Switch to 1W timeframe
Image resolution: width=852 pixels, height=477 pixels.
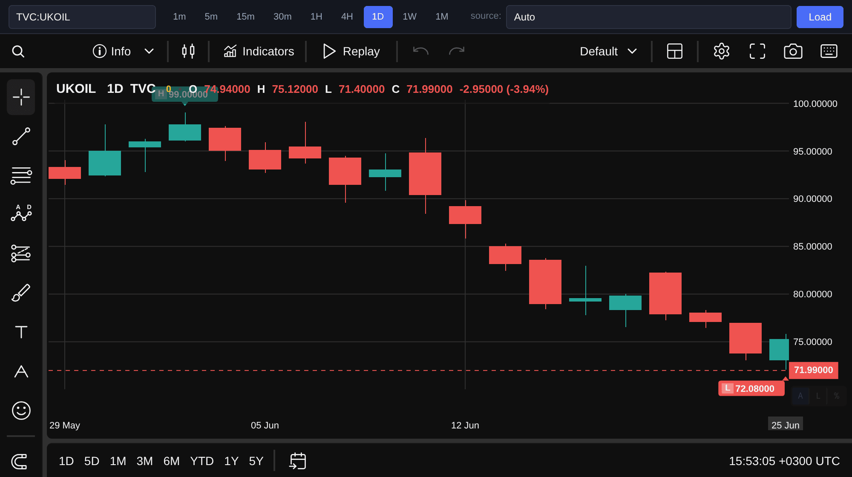coord(409,17)
